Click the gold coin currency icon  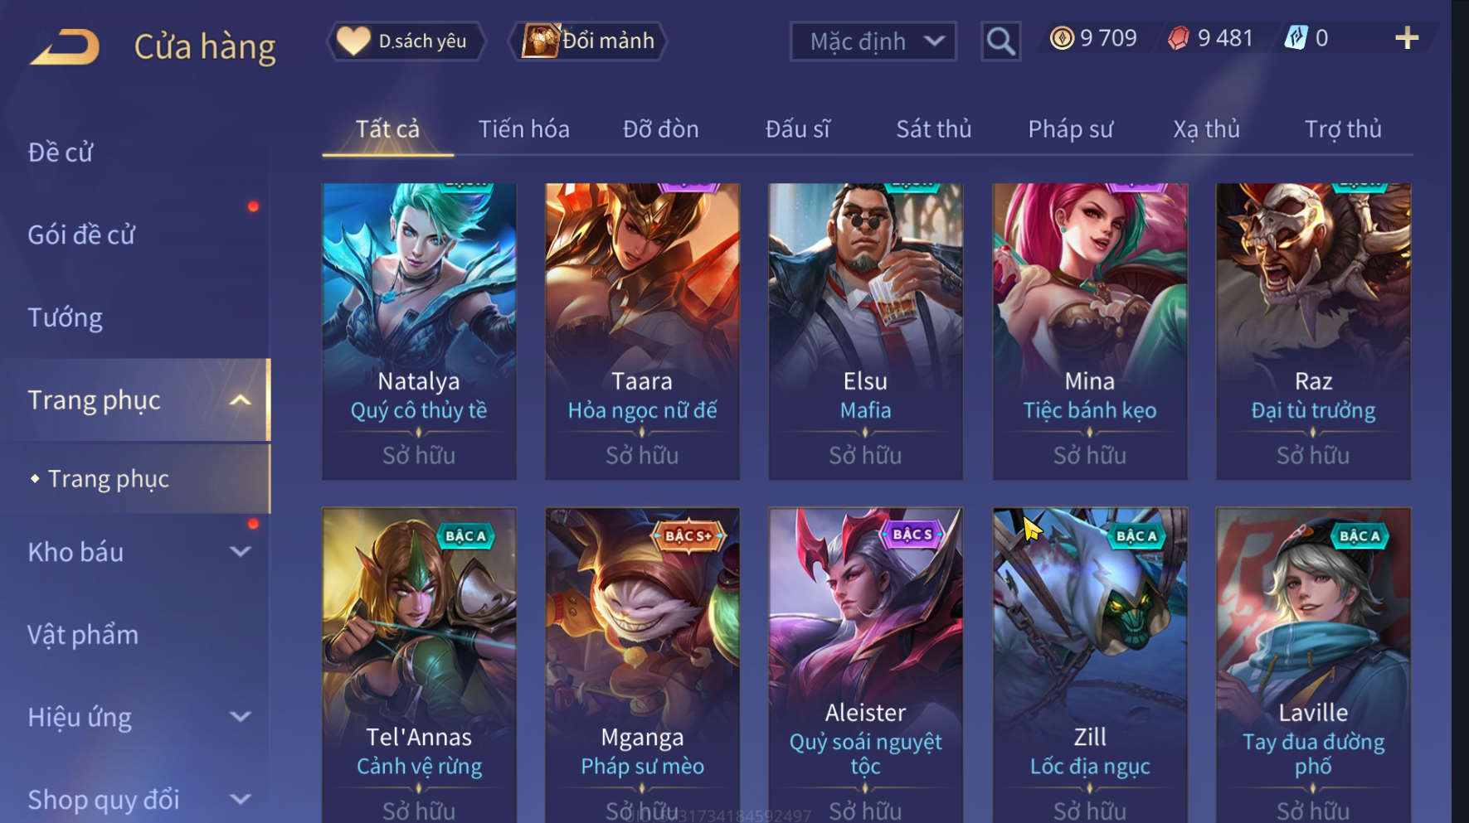coord(1062,38)
